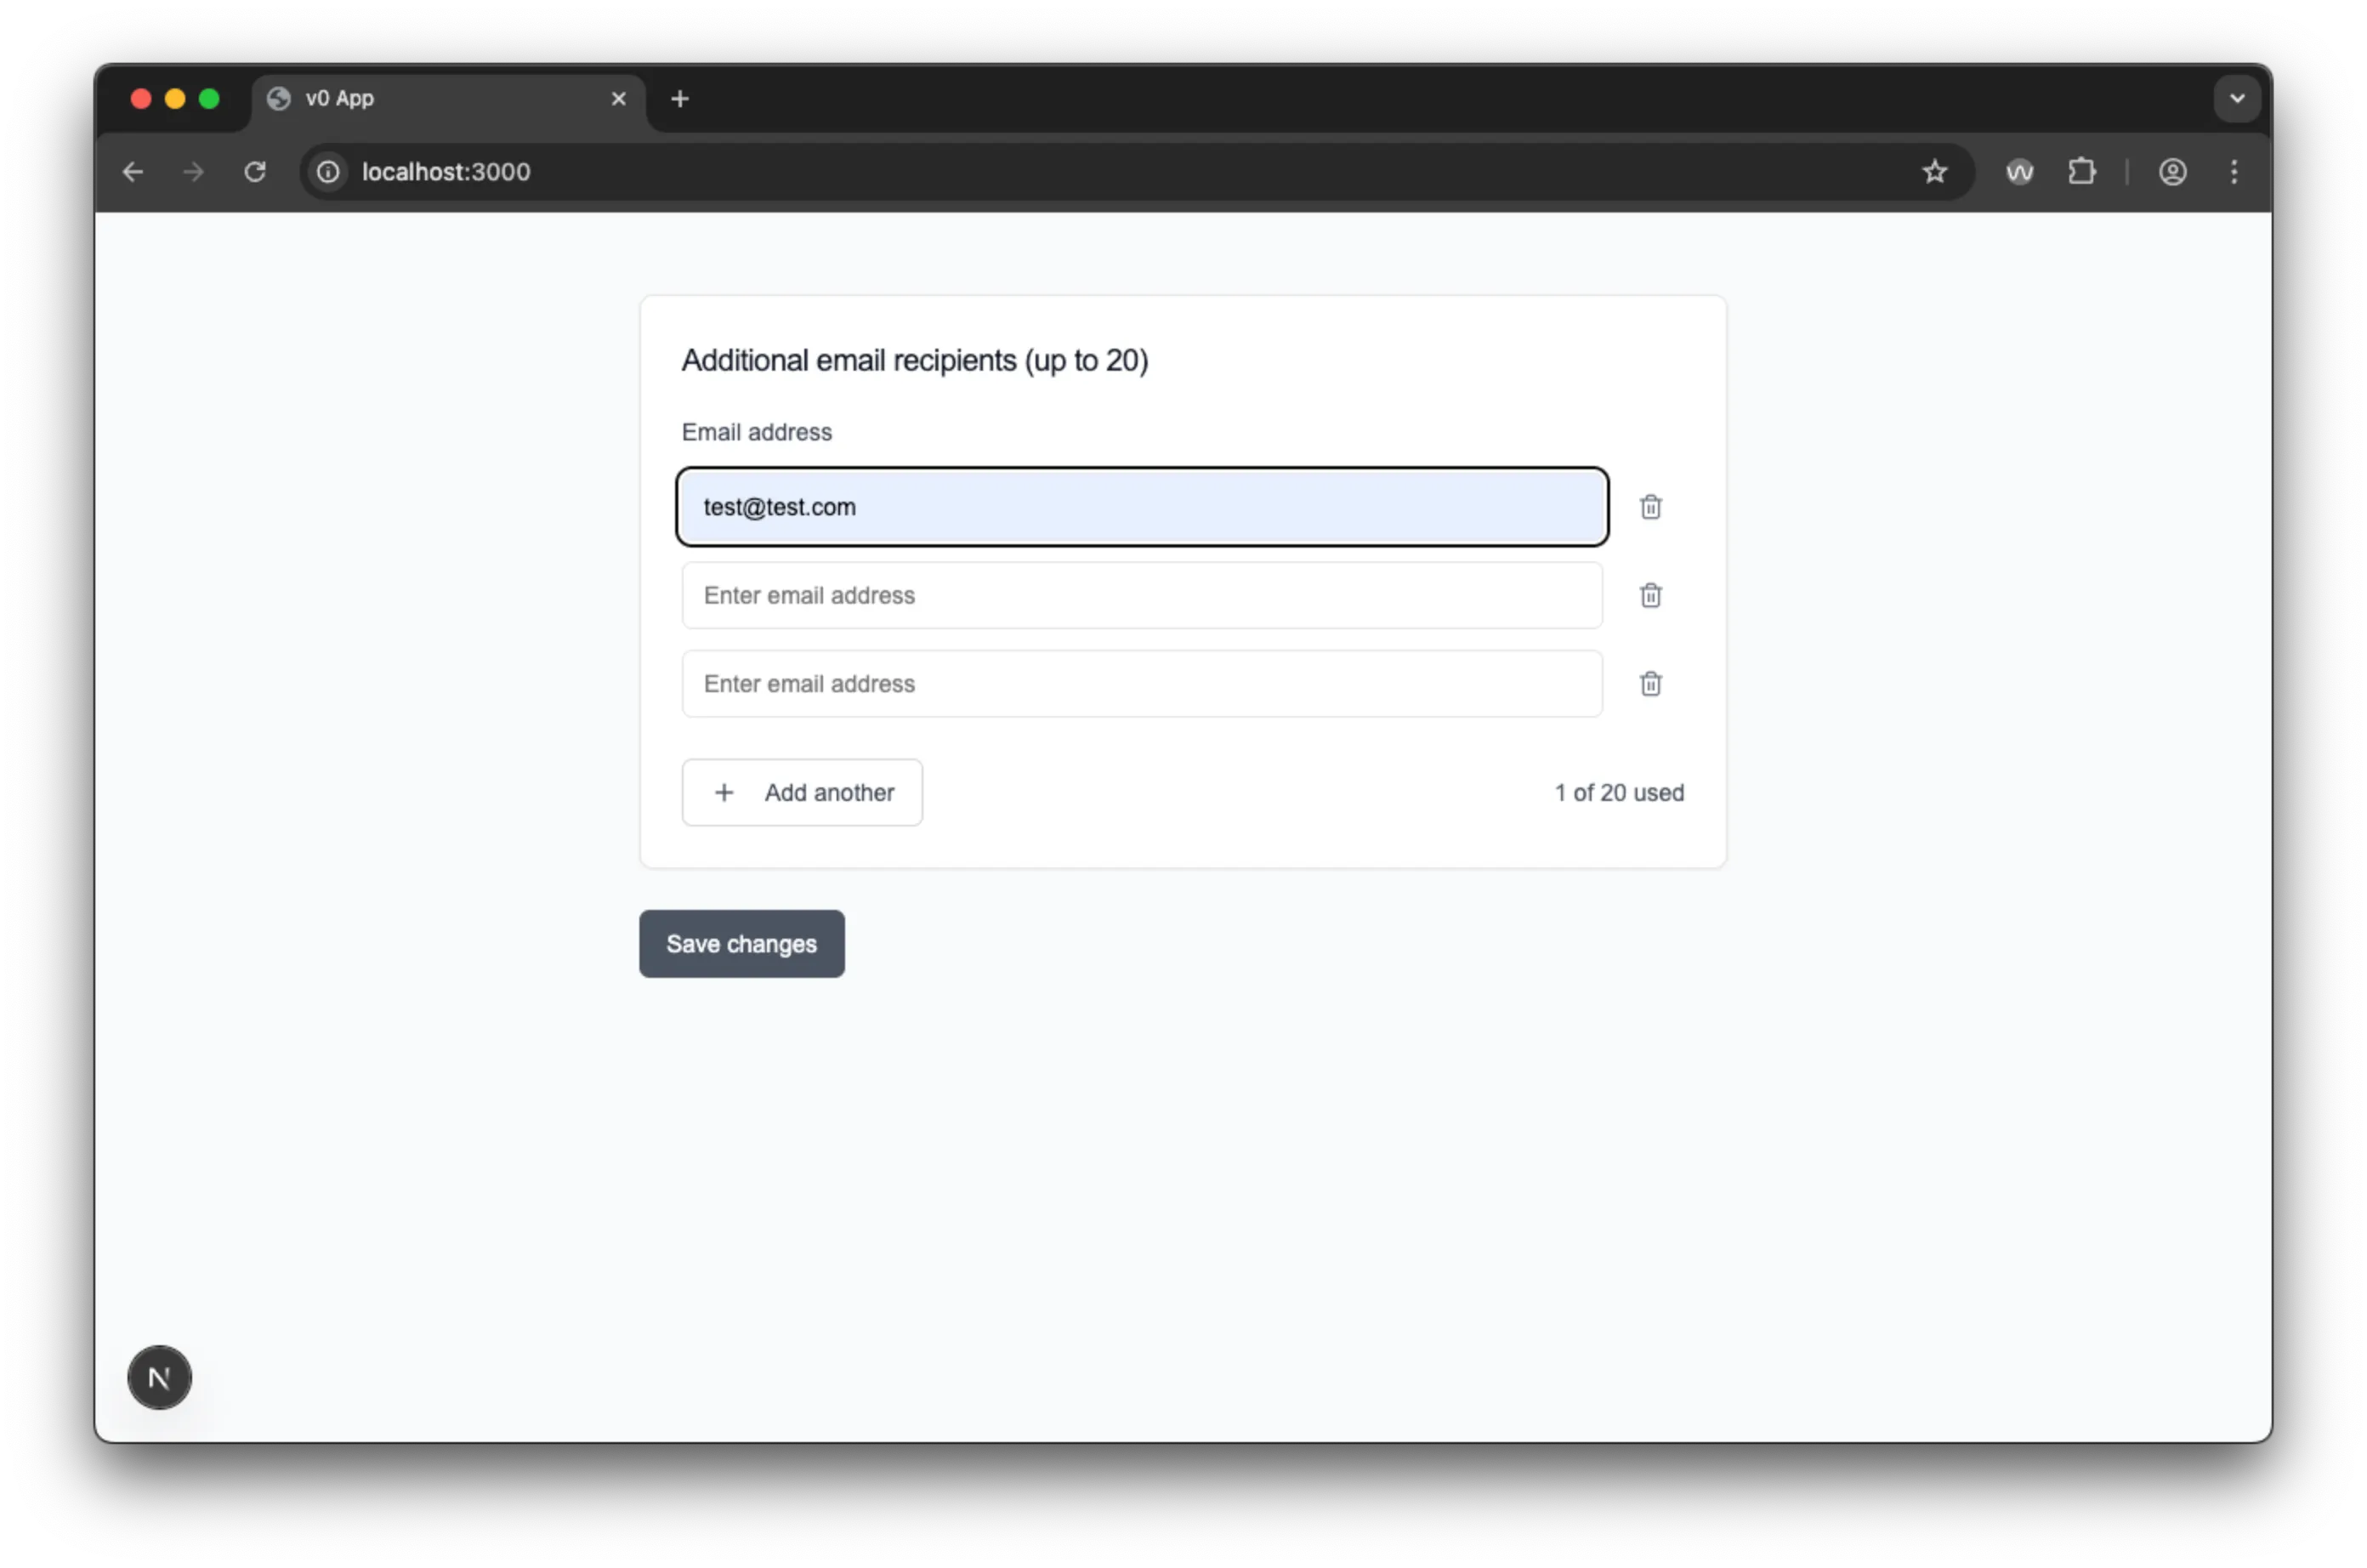
Task: Click the W extension icon in toolbar
Action: [2019, 172]
